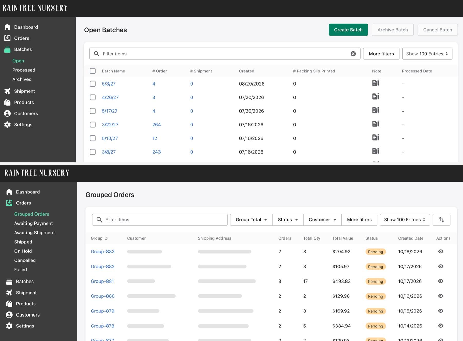The width and height of the screenshot is (463, 341).
Task: Open the Group Total filter dropdown
Action: (251, 220)
